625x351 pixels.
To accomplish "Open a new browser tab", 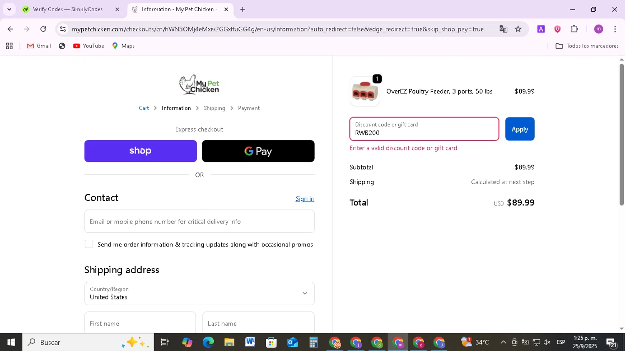I will [x=242, y=9].
